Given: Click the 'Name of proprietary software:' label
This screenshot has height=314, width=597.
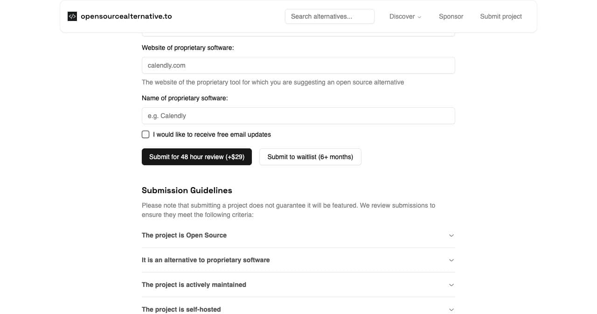Looking at the screenshot, I should [185, 98].
